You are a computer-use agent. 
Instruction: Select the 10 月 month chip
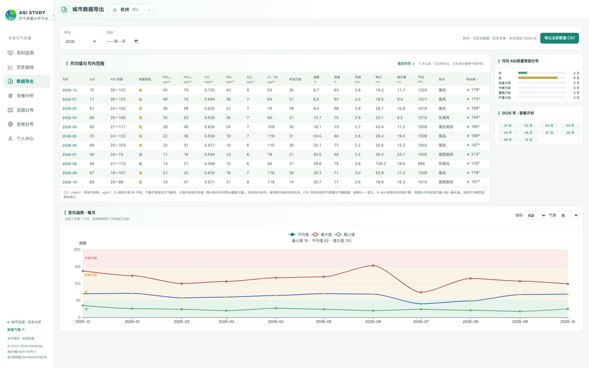[528, 139]
